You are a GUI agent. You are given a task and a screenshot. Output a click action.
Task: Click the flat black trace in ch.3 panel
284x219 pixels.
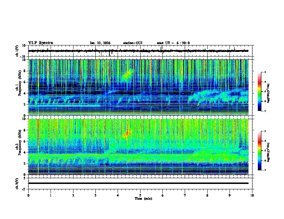(138, 183)
